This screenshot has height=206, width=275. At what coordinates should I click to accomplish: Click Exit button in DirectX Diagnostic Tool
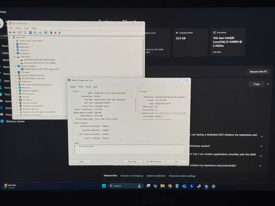pyautogui.click(x=177, y=162)
